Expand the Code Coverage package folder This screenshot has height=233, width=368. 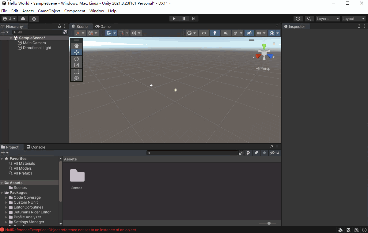6,197
